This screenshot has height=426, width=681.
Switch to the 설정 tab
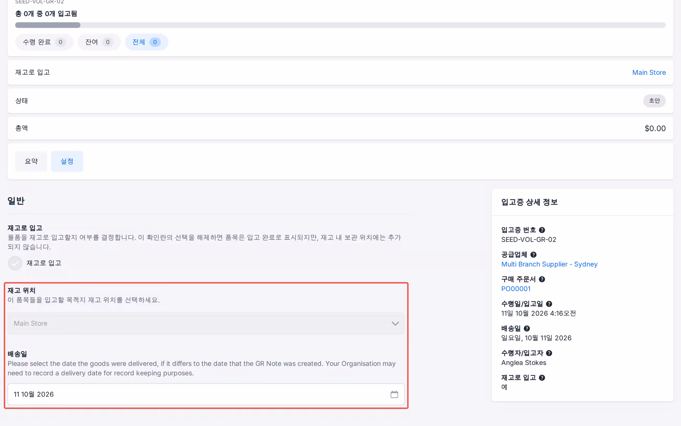tap(67, 161)
